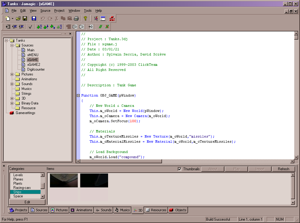Click the Print icon in toolbar
This screenshot has width=300, height=223.
tap(76, 19)
